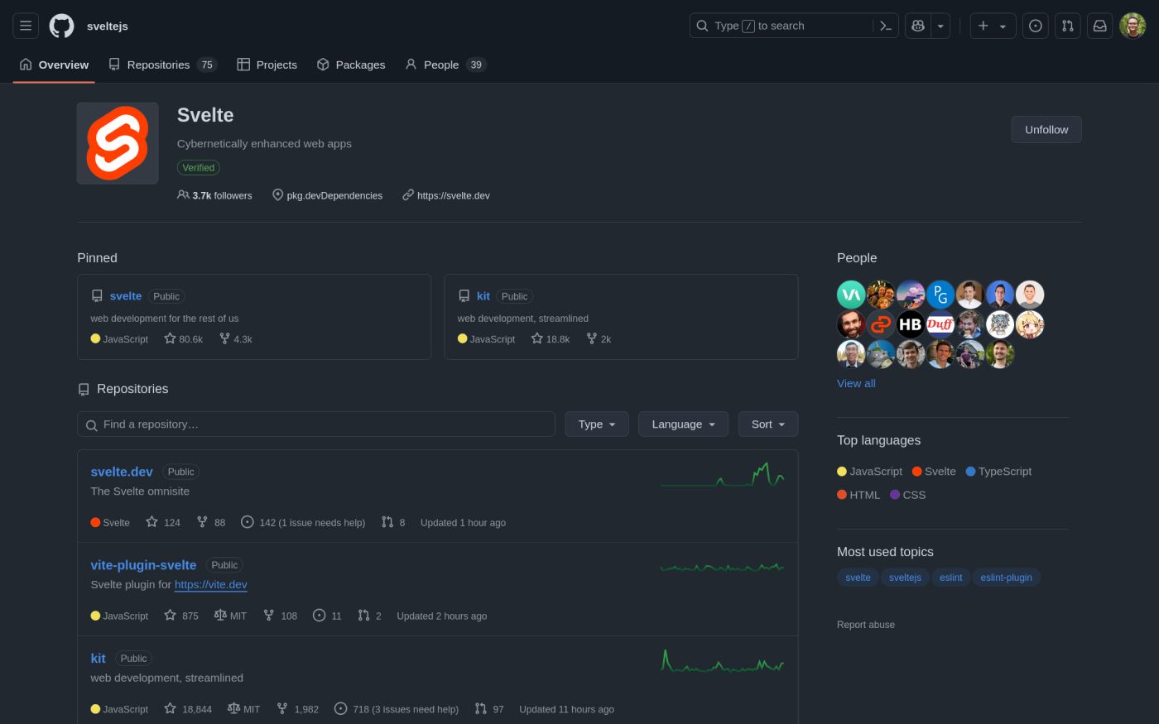Click the 18.8k stars on pinned kit

point(551,338)
